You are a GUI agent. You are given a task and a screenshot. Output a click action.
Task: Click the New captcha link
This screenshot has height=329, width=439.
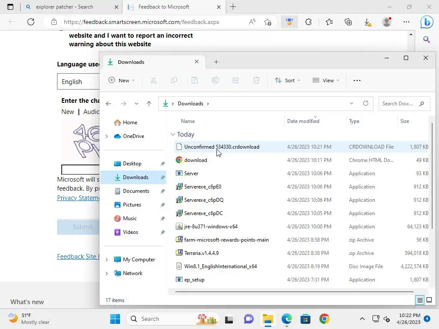(67, 112)
